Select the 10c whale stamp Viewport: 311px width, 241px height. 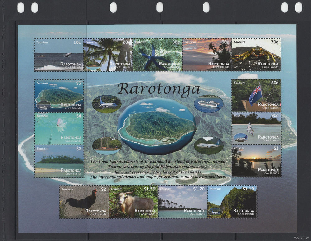pos(58,55)
